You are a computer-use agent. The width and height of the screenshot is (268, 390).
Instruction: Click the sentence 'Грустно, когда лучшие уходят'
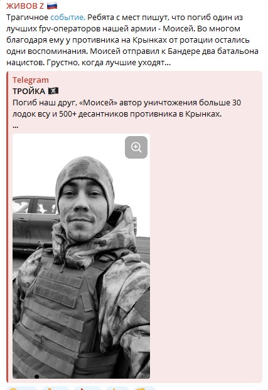coord(109,63)
